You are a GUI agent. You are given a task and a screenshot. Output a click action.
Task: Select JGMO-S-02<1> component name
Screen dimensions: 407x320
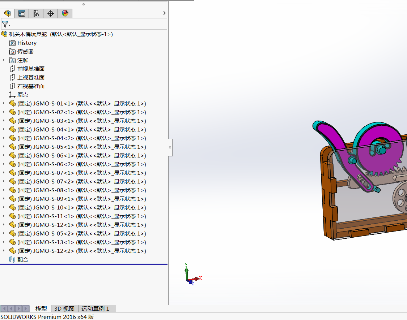click(82, 112)
